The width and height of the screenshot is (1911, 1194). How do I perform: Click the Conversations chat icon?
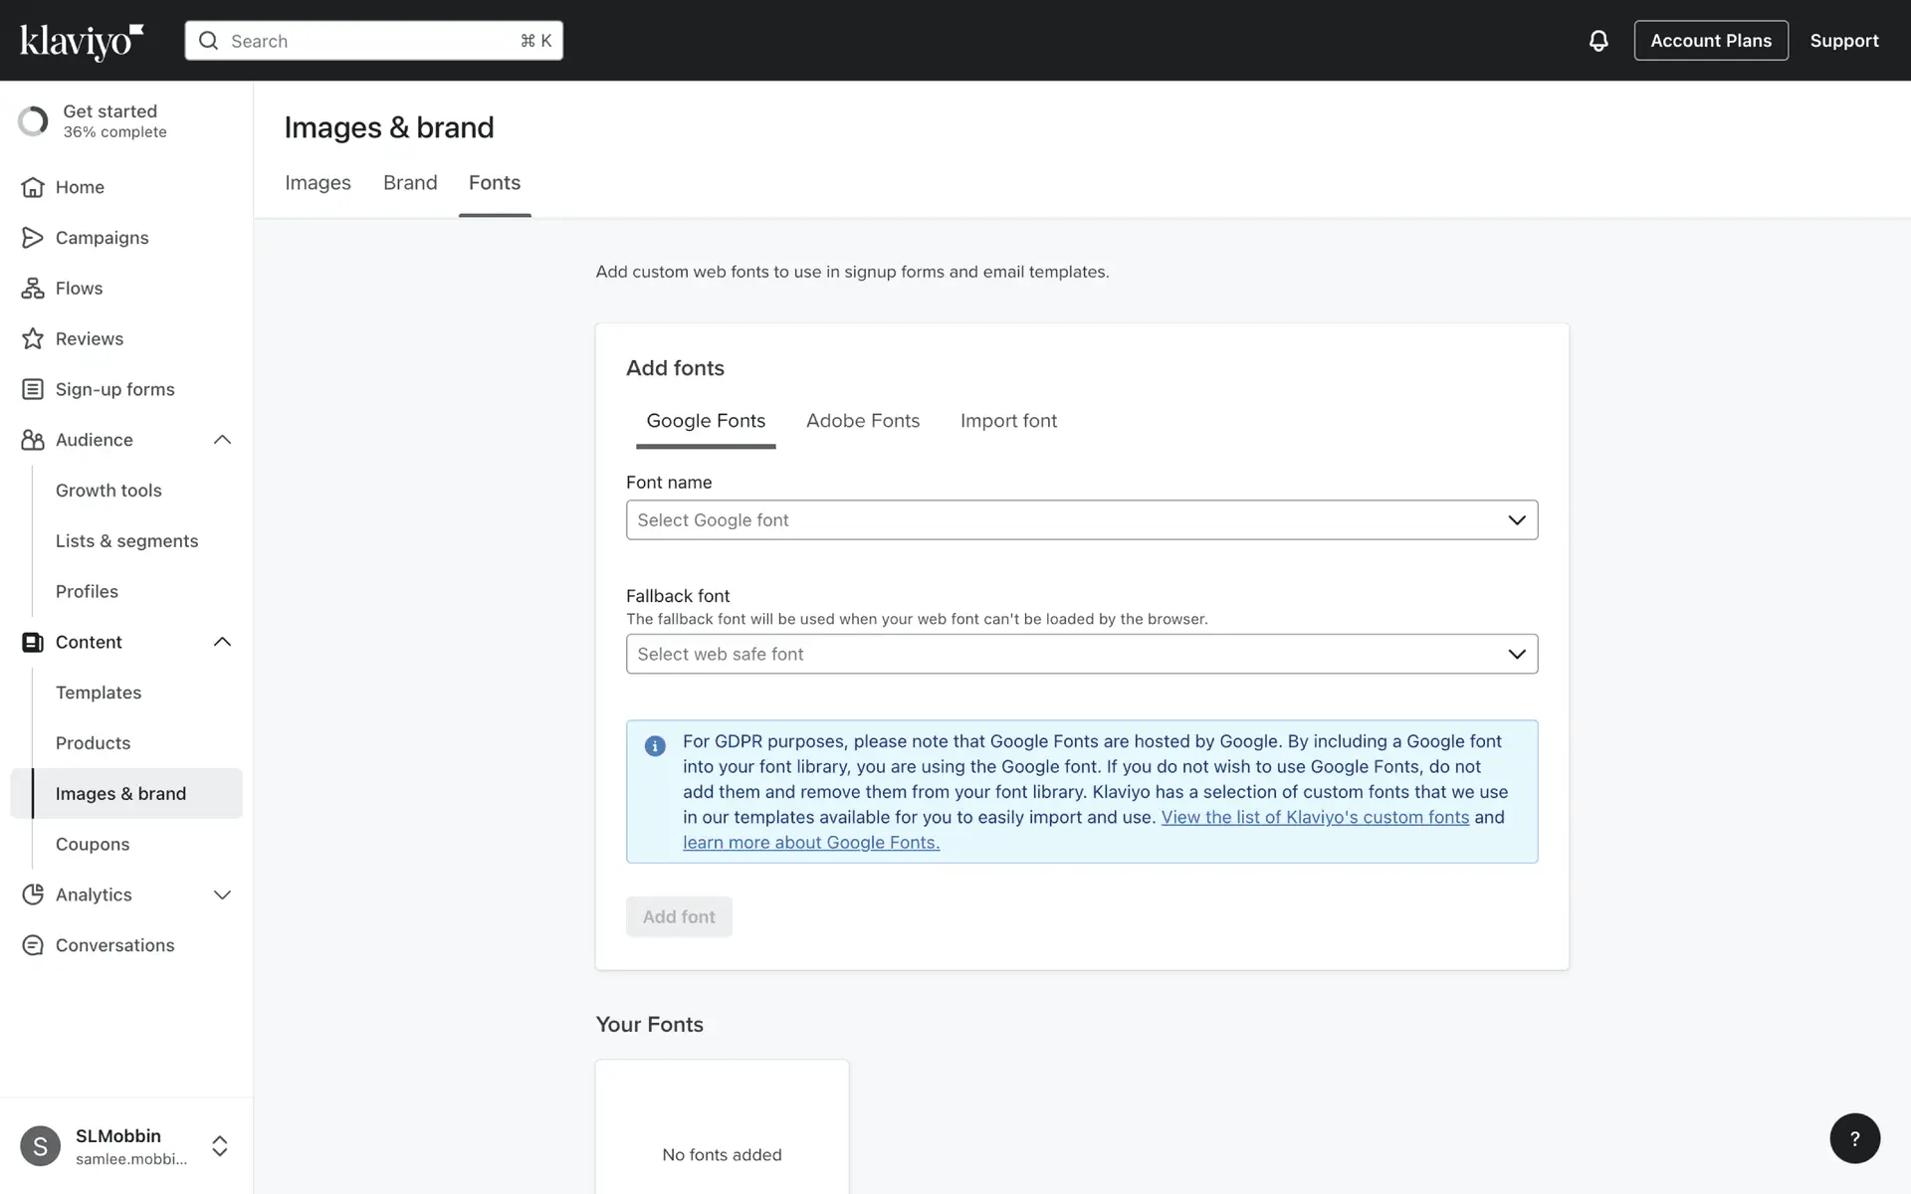33,945
